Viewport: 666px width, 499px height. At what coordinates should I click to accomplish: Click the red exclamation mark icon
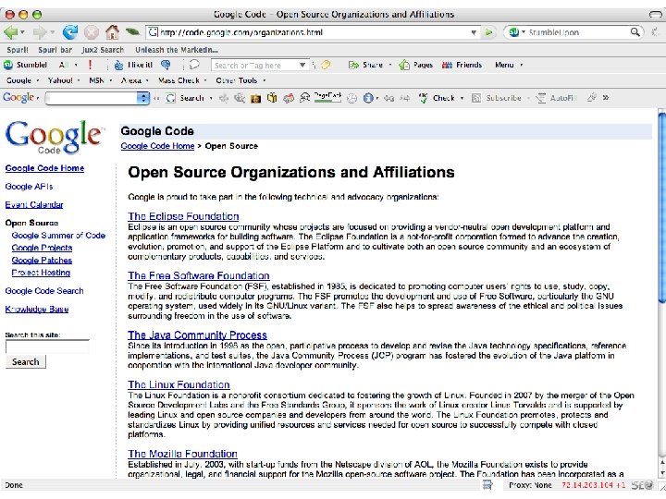coord(90,65)
